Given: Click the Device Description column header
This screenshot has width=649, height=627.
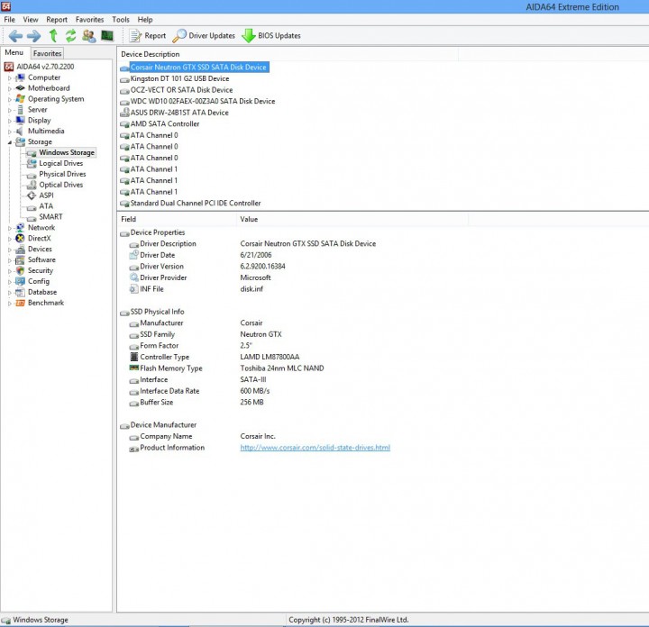Looking at the screenshot, I should point(151,54).
